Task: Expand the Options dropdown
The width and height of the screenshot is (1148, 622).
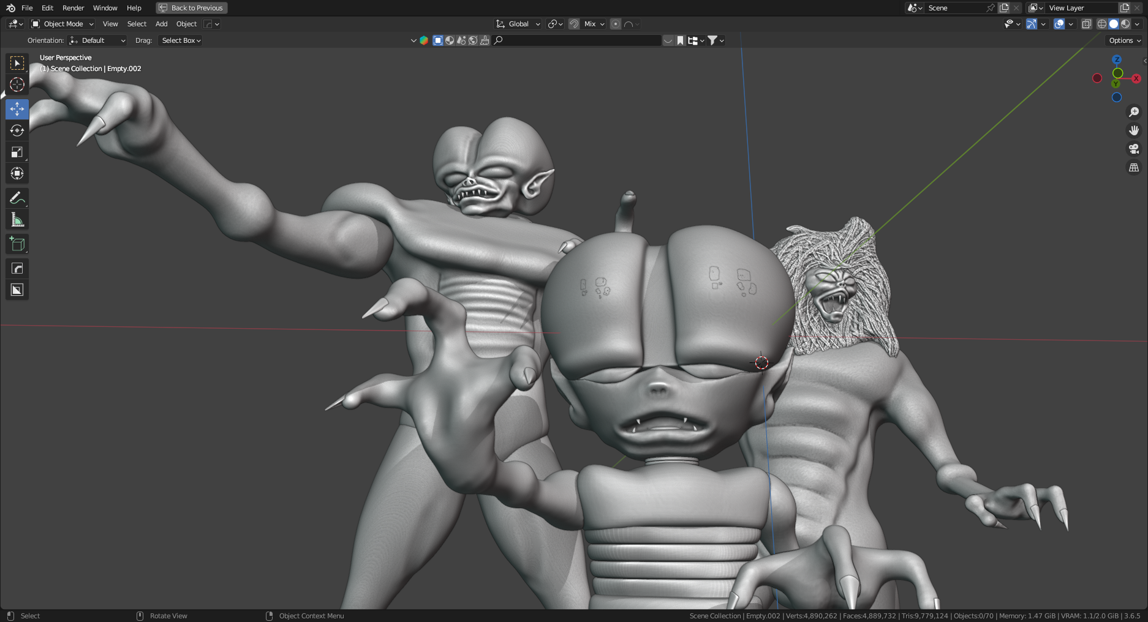Action: pos(1125,40)
